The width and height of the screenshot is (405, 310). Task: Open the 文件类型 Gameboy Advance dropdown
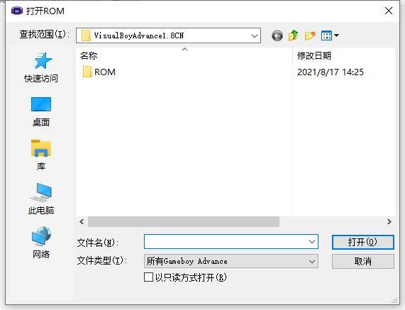[x=231, y=262]
